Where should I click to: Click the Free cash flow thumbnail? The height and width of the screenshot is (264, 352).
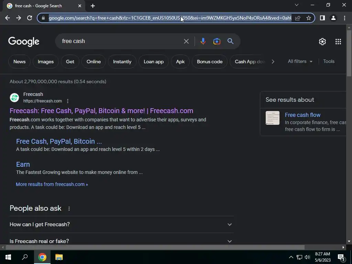point(273,118)
